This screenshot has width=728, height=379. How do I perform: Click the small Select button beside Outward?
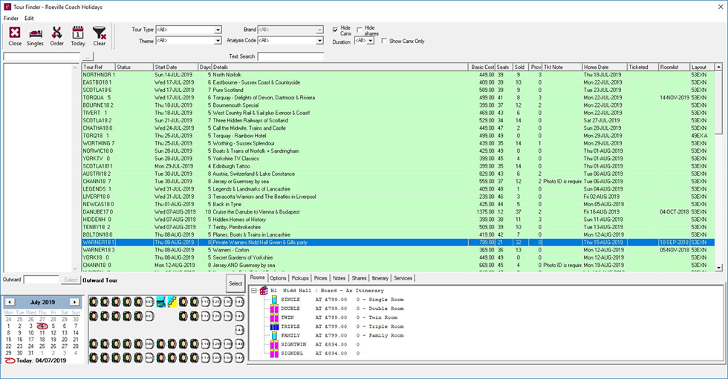coord(71,280)
